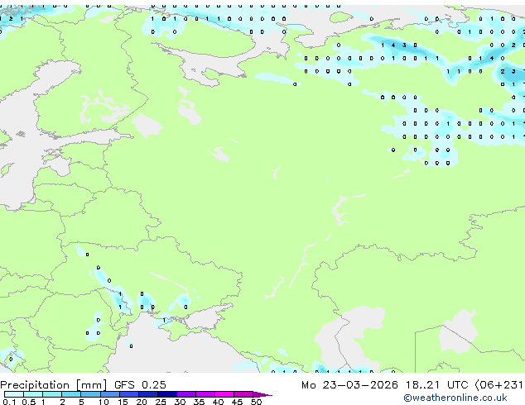Select the 2–5 mm legend swatch

pyautogui.click(x=71, y=394)
